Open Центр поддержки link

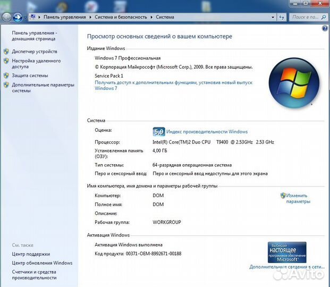point(31,254)
